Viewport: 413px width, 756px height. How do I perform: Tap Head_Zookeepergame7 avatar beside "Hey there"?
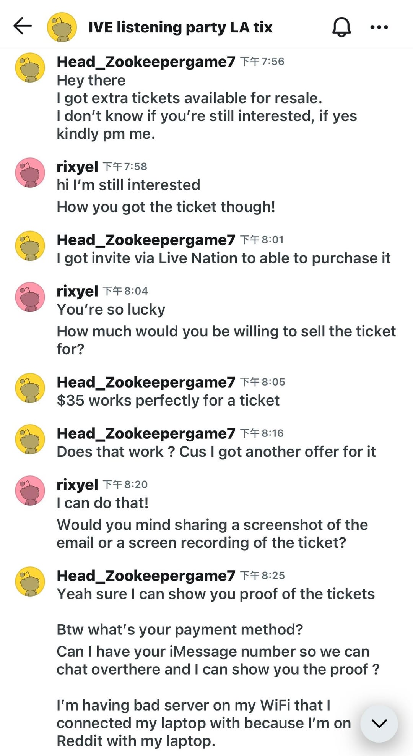[x=30, y=68]
